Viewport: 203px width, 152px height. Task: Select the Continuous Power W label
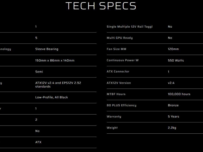(x=123, y=60)
